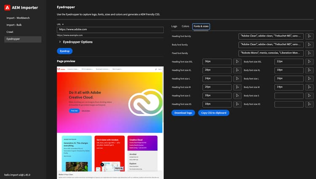Click the Eyedrop button
Image resolution: width=316 pixels, height=179 pixels.
[x=65, y=51]
